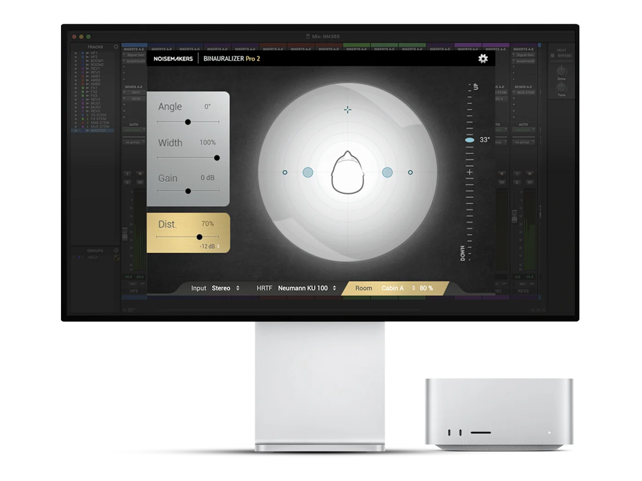Select the MASTER track in Tracks list

point(98,131)
